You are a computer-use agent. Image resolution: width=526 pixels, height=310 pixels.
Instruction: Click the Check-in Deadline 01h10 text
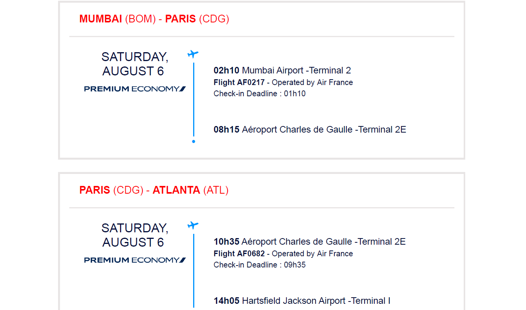(259, 94)
